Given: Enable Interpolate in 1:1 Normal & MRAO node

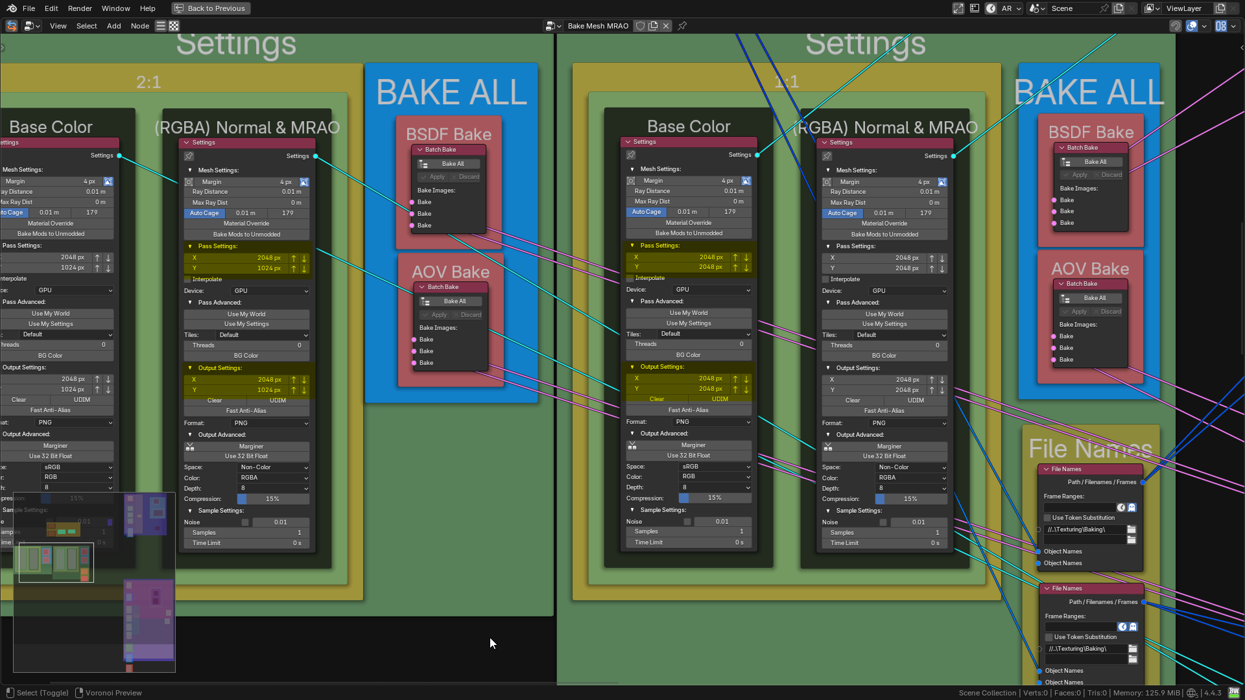Looking at the screenshot, I should [x=826, y=279].
